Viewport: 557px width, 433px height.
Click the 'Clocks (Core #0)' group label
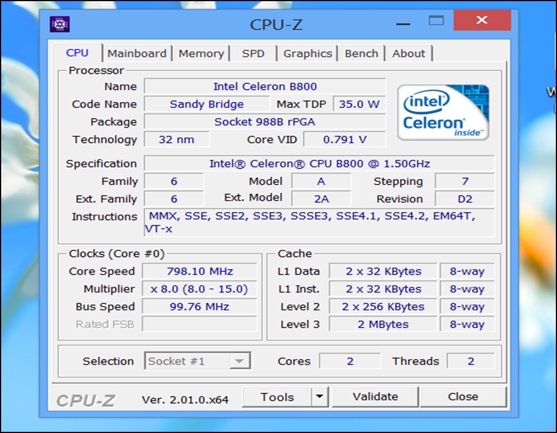tap(117, 254)
